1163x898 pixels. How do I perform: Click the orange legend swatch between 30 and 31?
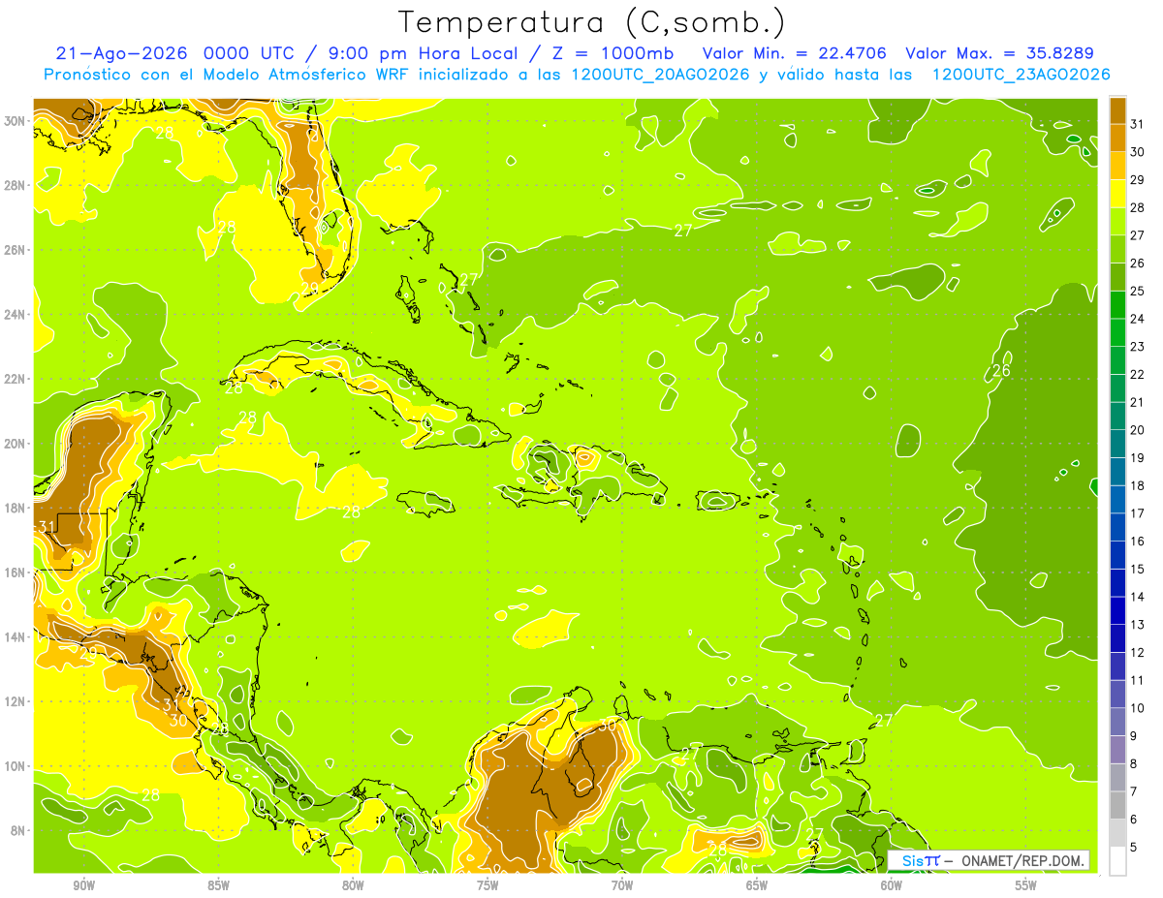coord(1117,138)
